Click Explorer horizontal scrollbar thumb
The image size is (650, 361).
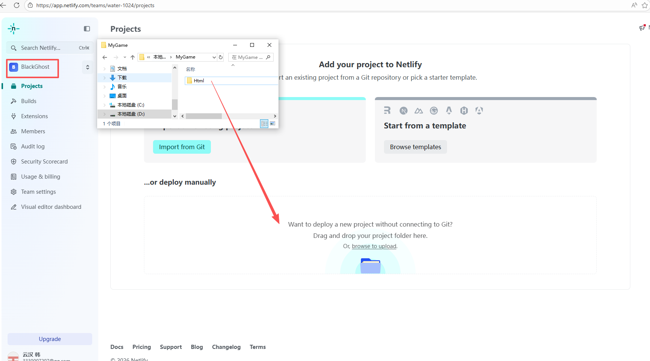click(x=204, y=116)
